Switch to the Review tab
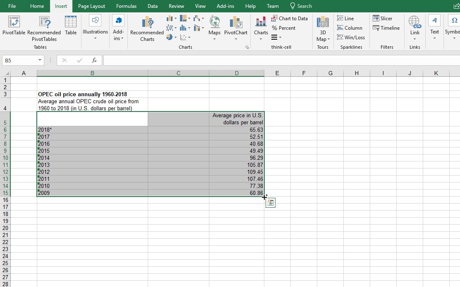460x287 pixels. pos(176,6)
